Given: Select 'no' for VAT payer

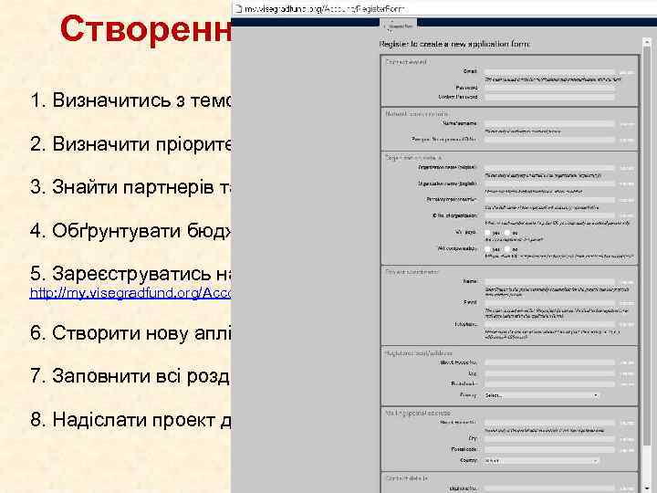Looking at the screenshot, I should 507,232.
